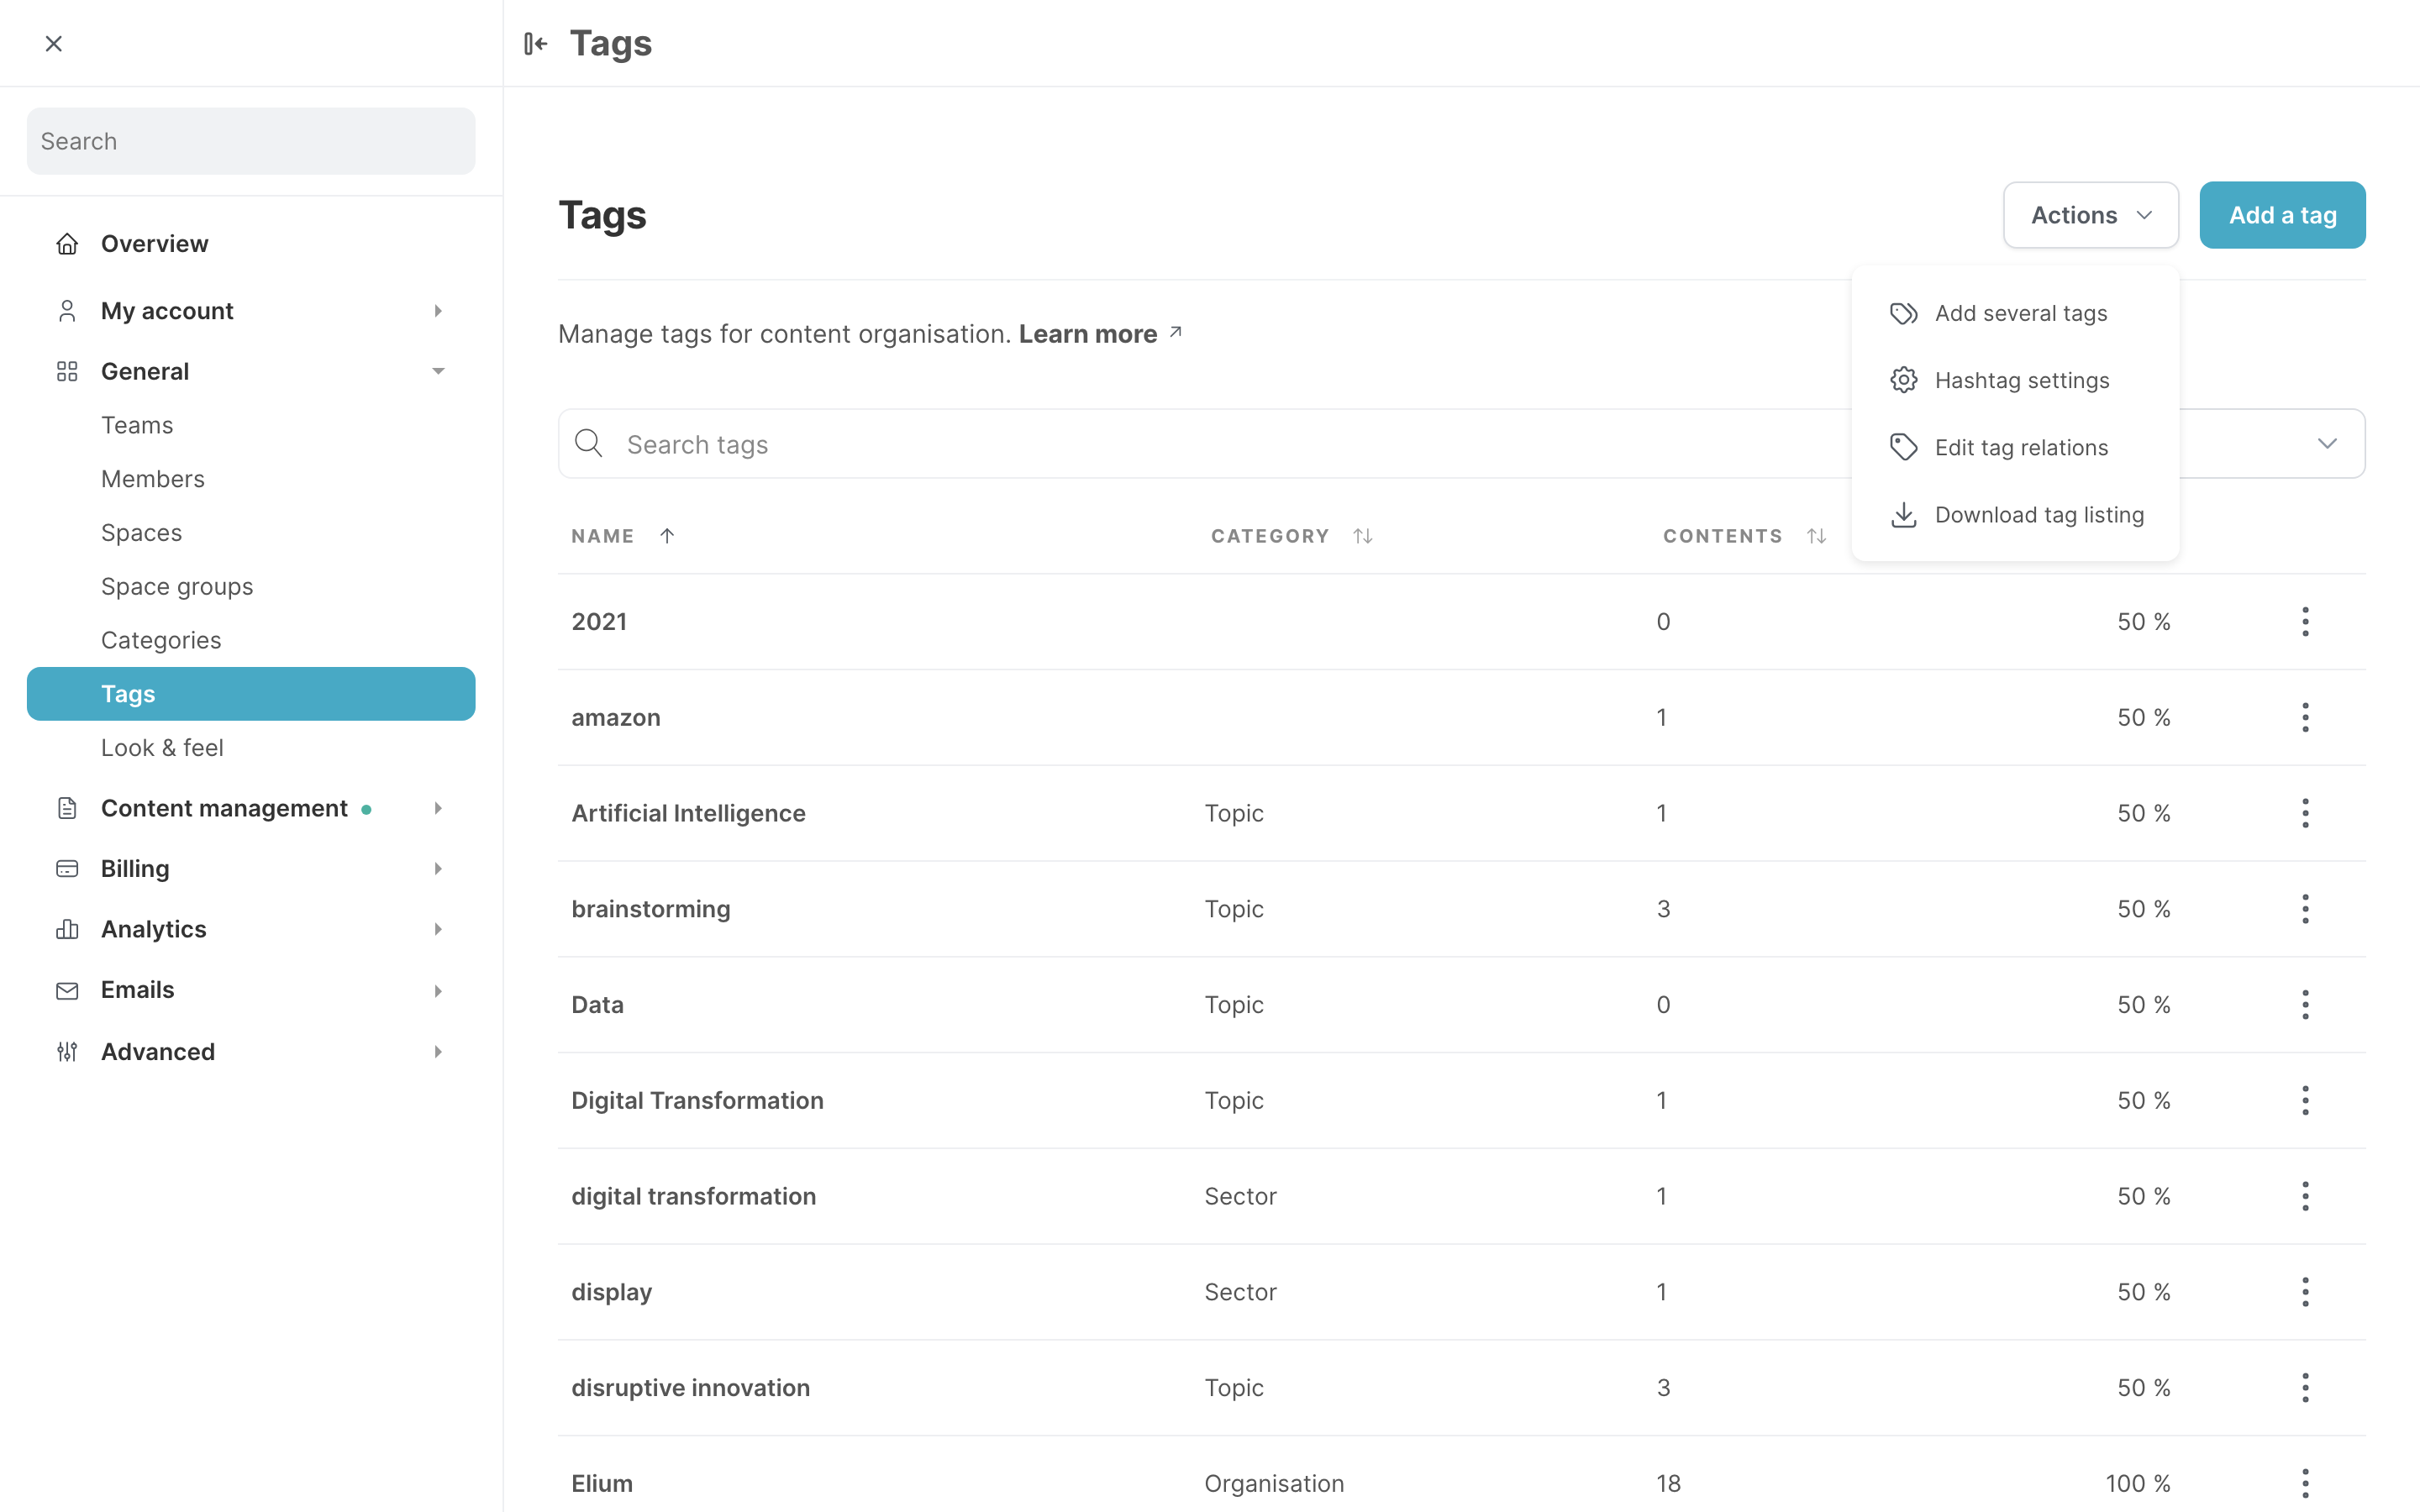The height and width of the screenshot is (1512, 2420).
Task: Open the three-dot menu for 2021 tag
Action: [2305, 621]
